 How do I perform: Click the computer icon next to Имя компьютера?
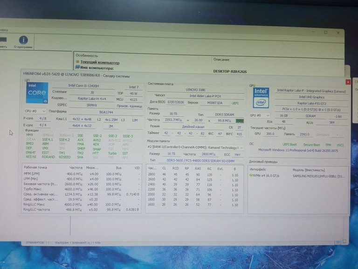point(78,67)
